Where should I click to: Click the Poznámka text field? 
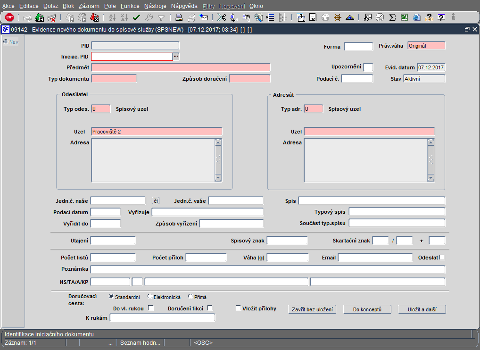coord(267,270)
